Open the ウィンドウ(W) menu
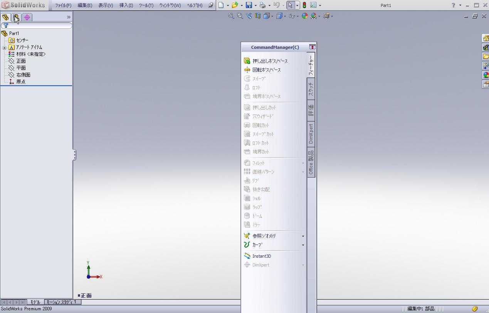 [170, 5]
